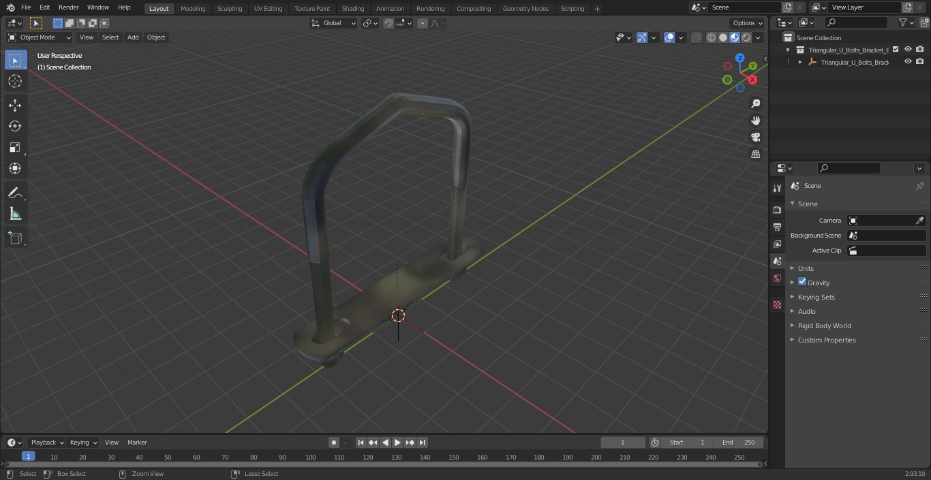Switch to the Modeling workspace tab
The height and width of the screenshot is (480, 931).
coord(193,9)
